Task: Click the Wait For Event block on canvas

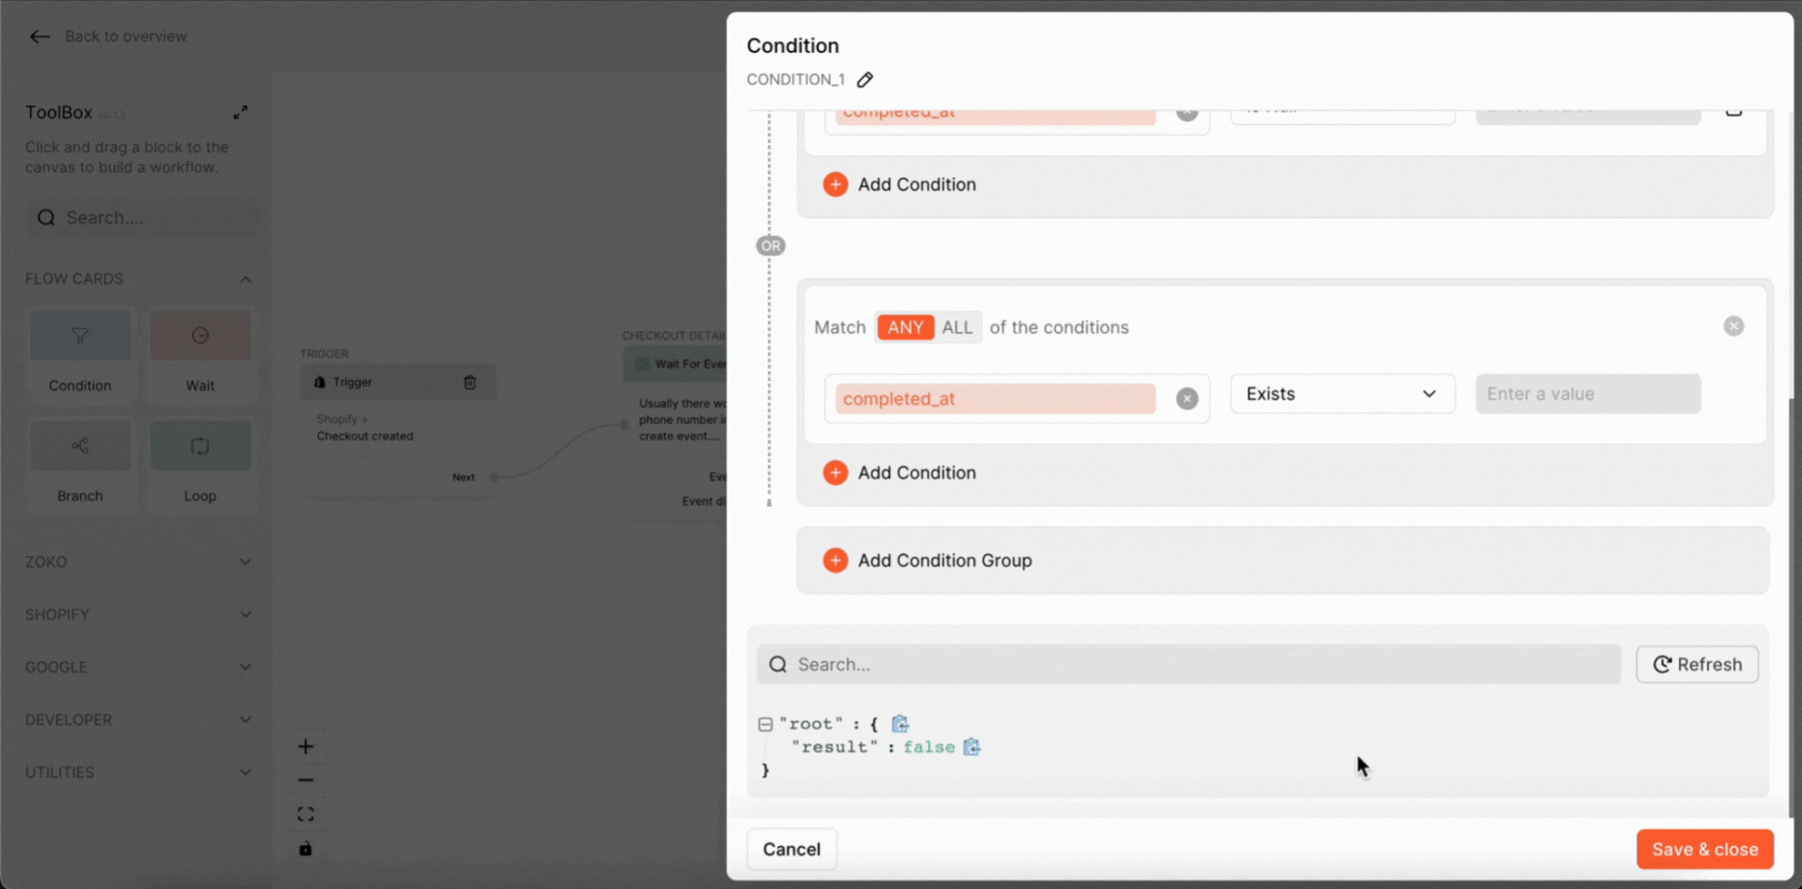Action: point(676,364)
